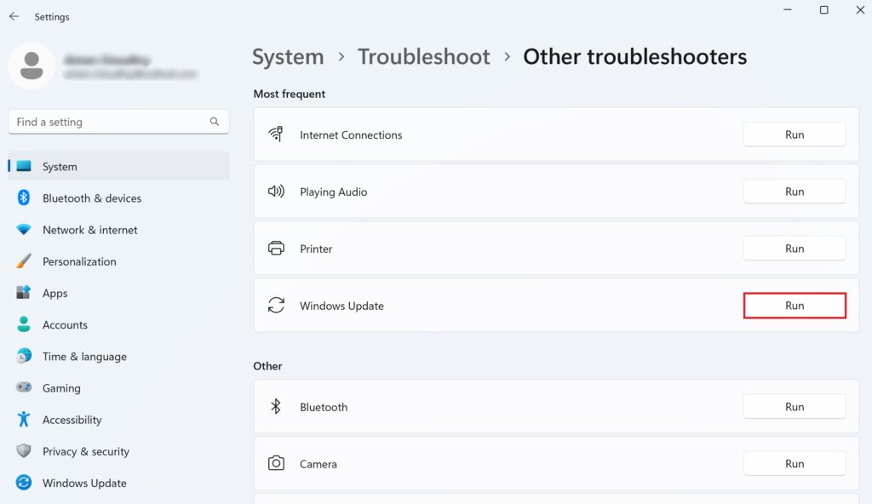Open Windows Update in the sidebar
Viewport: 872px width, 504px height.
tap(84, 483)
